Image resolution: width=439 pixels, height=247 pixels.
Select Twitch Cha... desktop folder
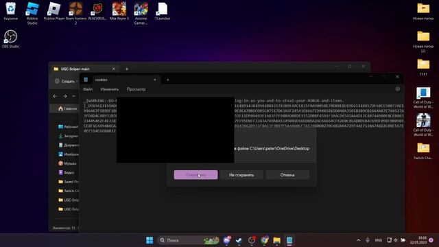tap(423, 151)
